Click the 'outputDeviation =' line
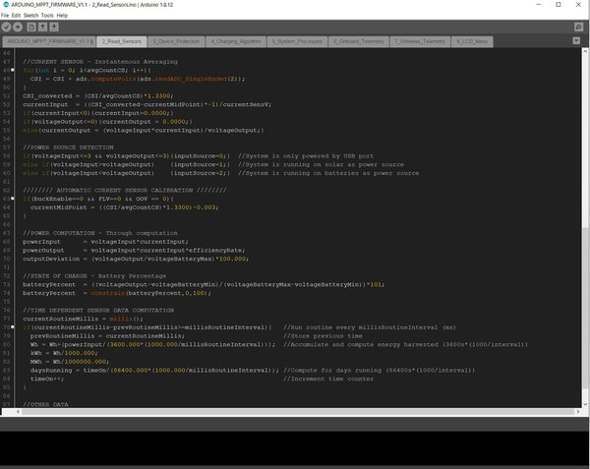590x469 pixels. [x=136, y=260]
